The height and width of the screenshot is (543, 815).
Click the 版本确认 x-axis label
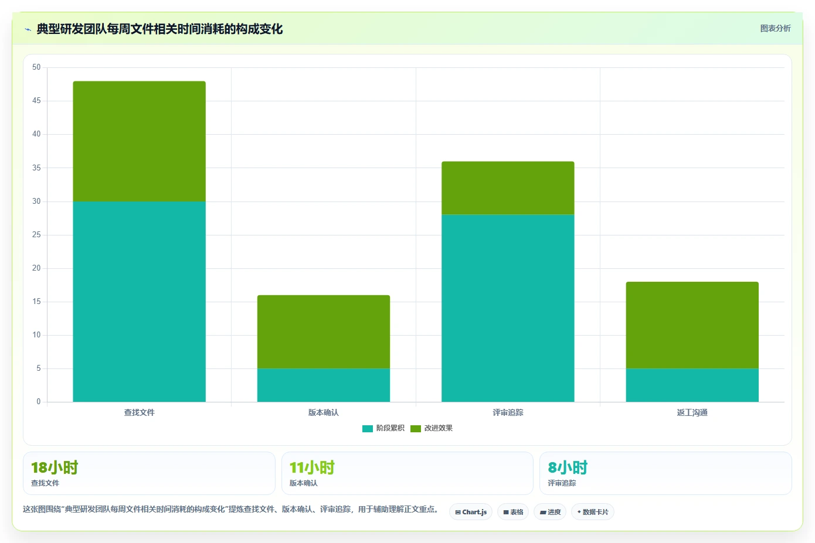click(324, 412)
